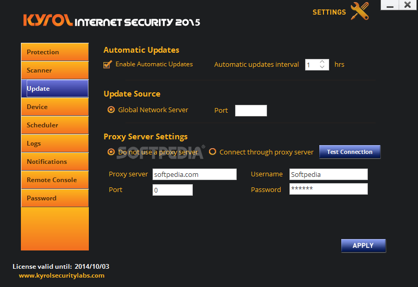Toggle Enable Automatic Updates checkbox

pos(108,64)
